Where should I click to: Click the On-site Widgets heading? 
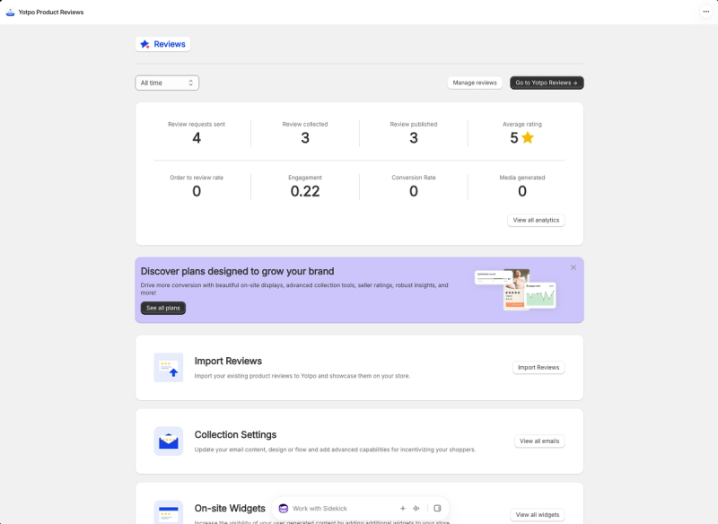tap(230, 509)
